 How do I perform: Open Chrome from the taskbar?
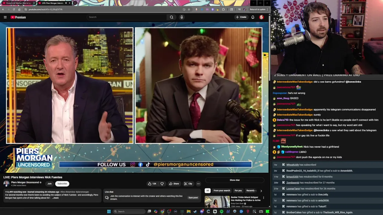(162, 211)
